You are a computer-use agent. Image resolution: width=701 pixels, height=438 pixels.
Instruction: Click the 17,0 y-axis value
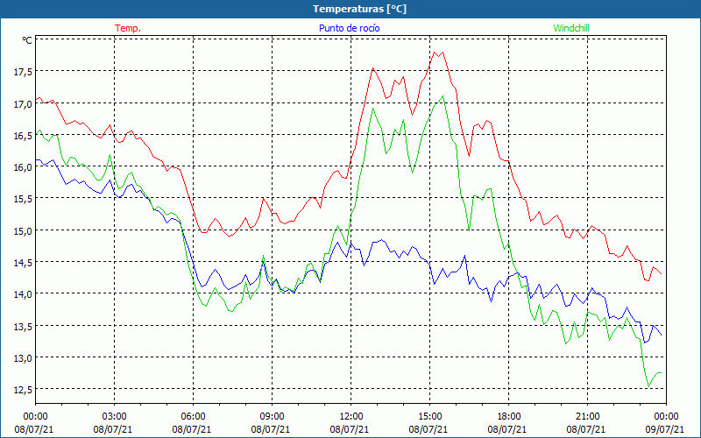click(23, 104)
